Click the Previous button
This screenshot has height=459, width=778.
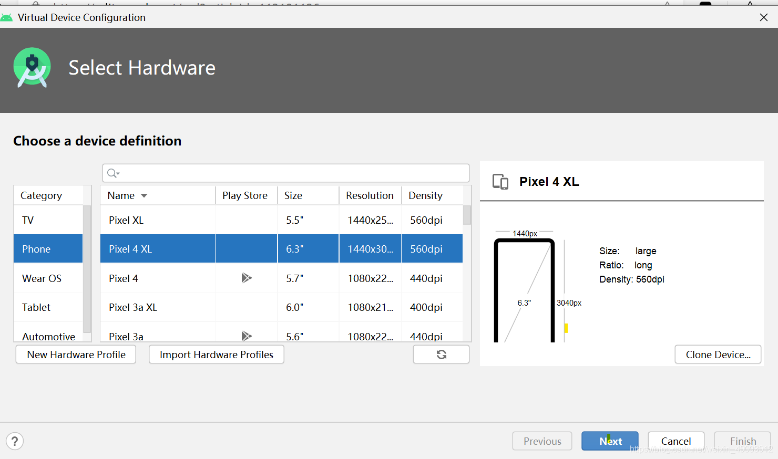542,441
